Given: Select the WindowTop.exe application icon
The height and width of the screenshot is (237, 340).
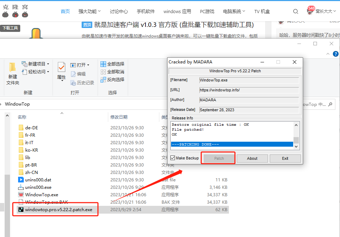Looking at the screenshot, I should pos(21,194).
